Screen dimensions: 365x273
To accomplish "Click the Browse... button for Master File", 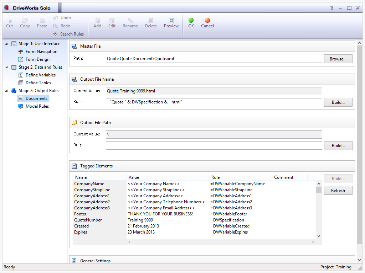I will pos(338,59).
